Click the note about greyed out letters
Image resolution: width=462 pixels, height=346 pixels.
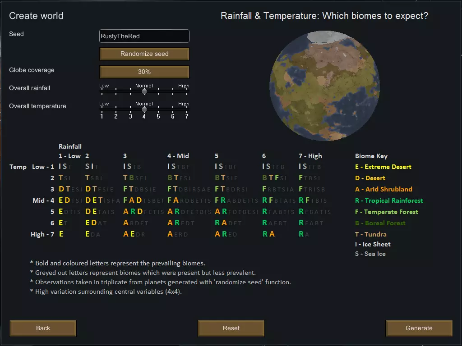[x=143, y=273]
